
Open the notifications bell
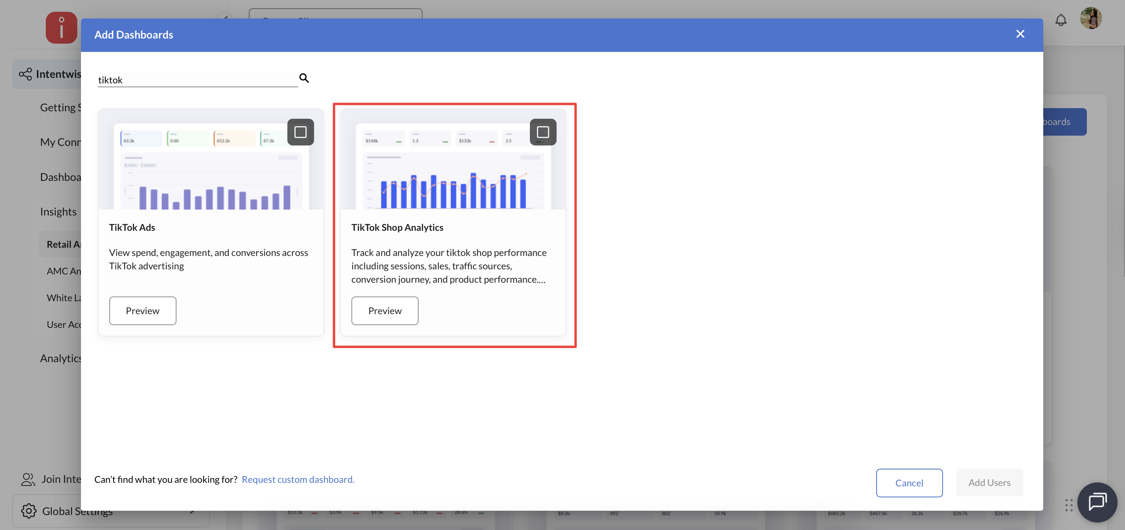tap(1061, 20)
